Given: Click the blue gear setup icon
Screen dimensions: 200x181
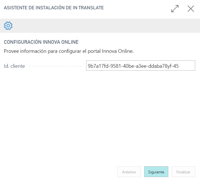Looking at the screenshot, I should tap(8, 26).
